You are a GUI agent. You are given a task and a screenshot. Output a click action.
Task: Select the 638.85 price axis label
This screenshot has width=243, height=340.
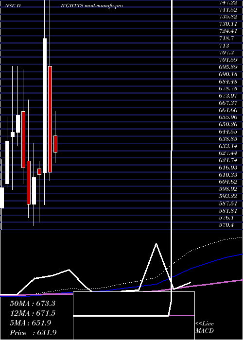click(228, 139)
